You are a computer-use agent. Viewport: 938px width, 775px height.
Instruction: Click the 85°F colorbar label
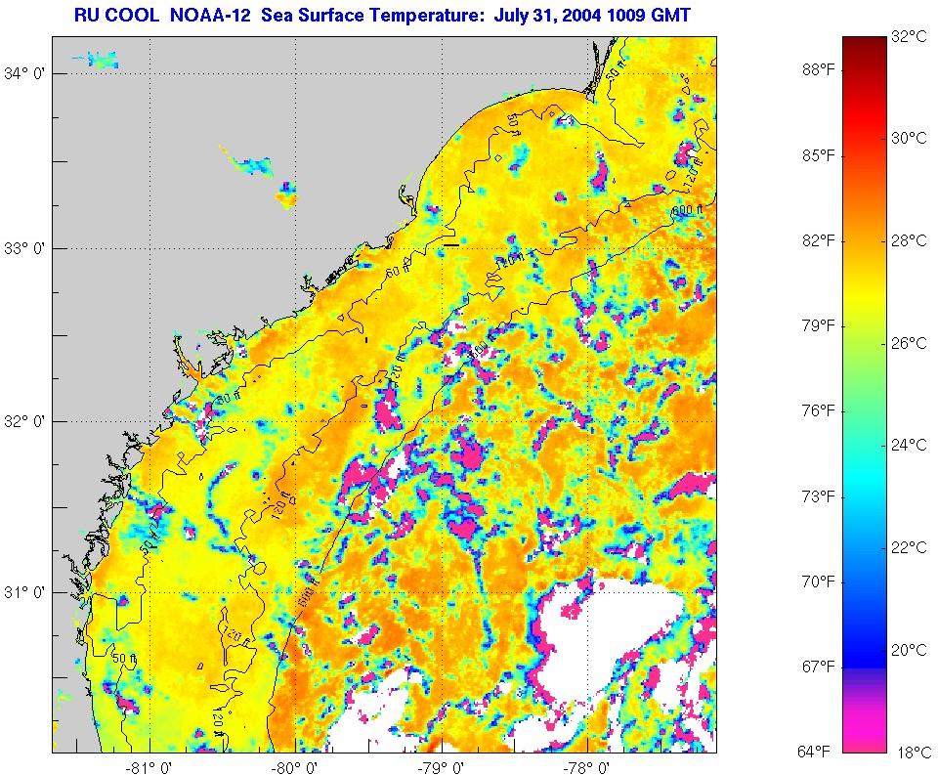tap(819, 155)
